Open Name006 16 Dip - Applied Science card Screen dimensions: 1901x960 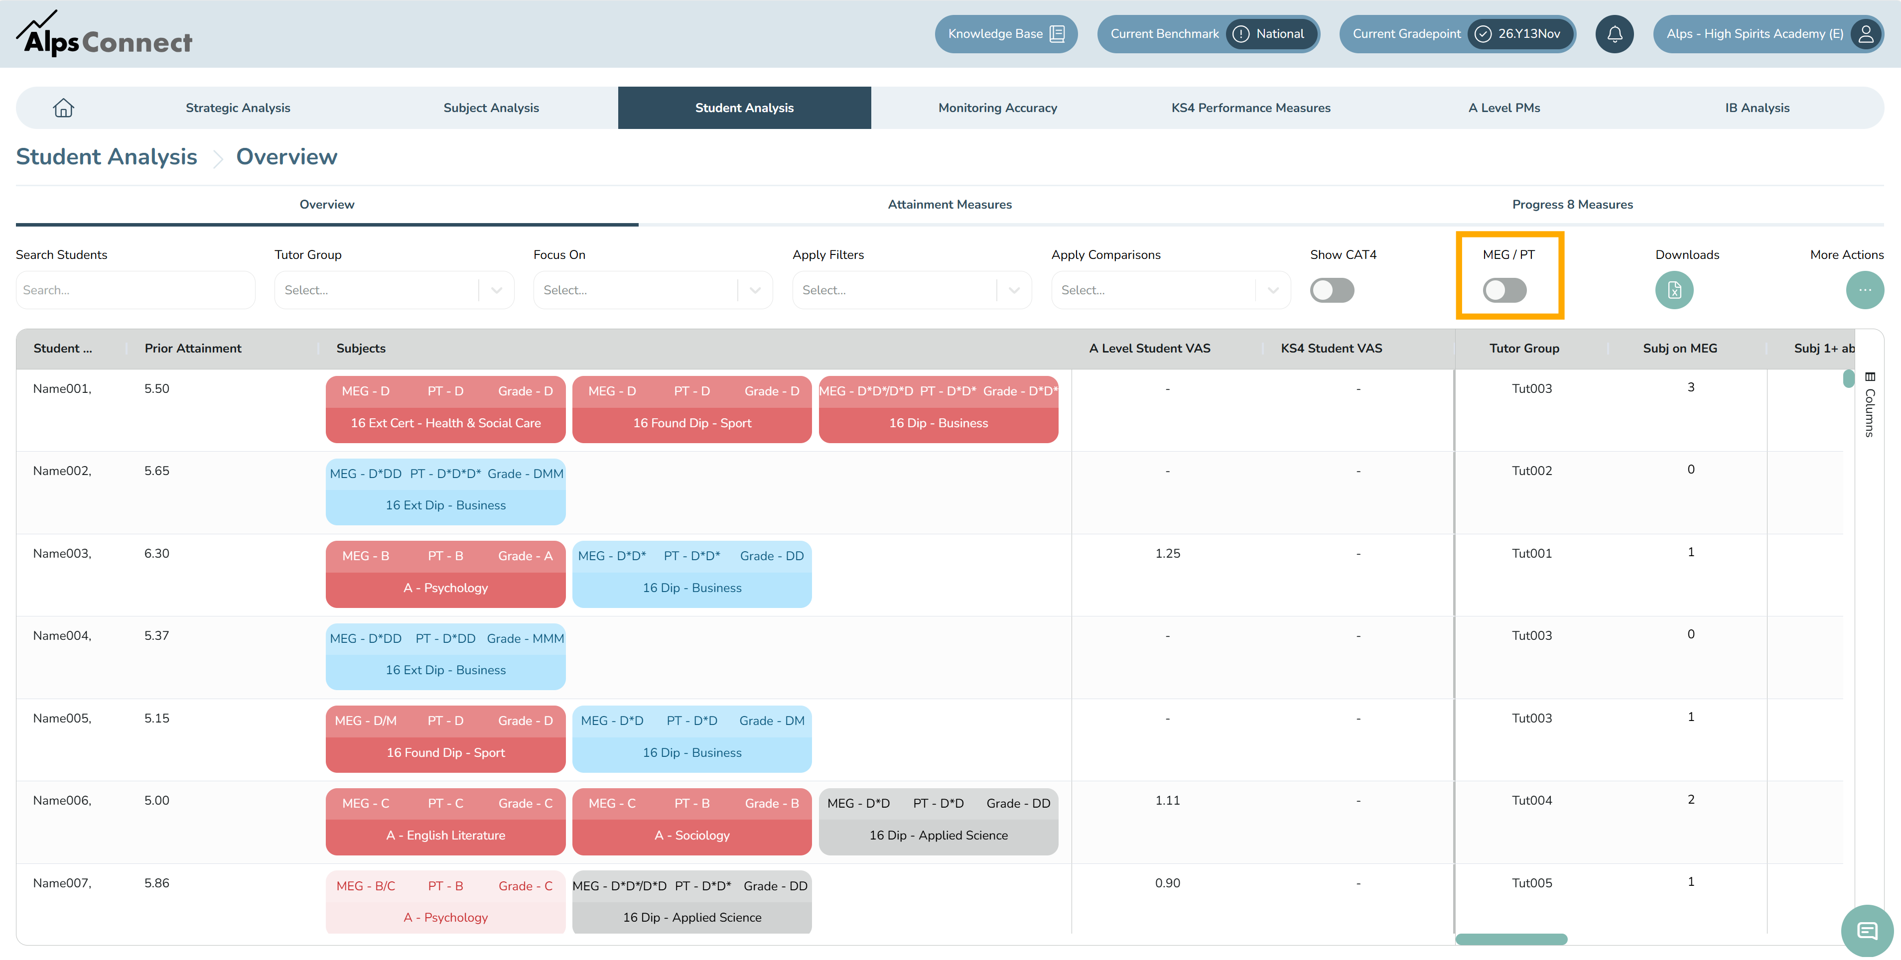tap(938, 822)
